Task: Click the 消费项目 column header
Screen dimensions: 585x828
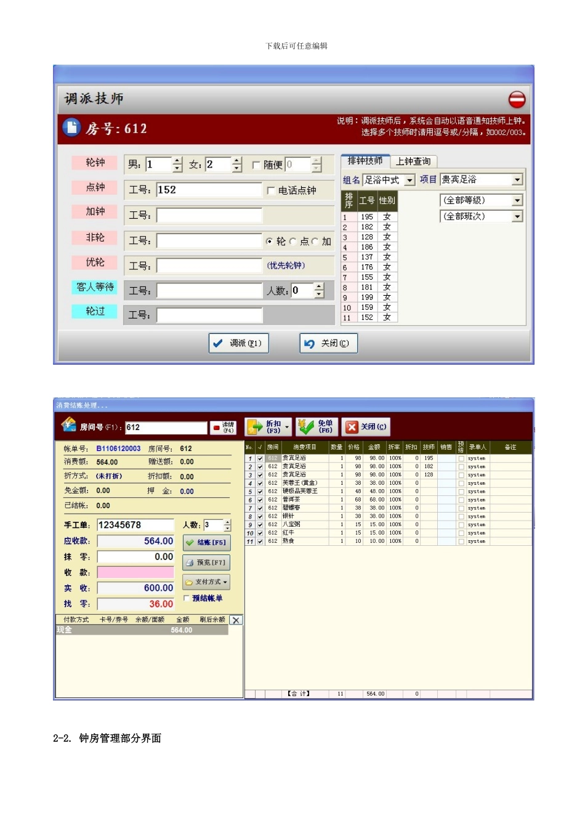Action: (305, 447)
